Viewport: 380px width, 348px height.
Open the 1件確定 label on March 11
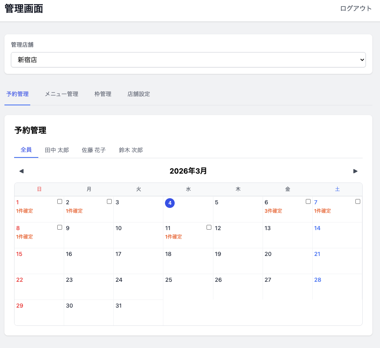173,237
